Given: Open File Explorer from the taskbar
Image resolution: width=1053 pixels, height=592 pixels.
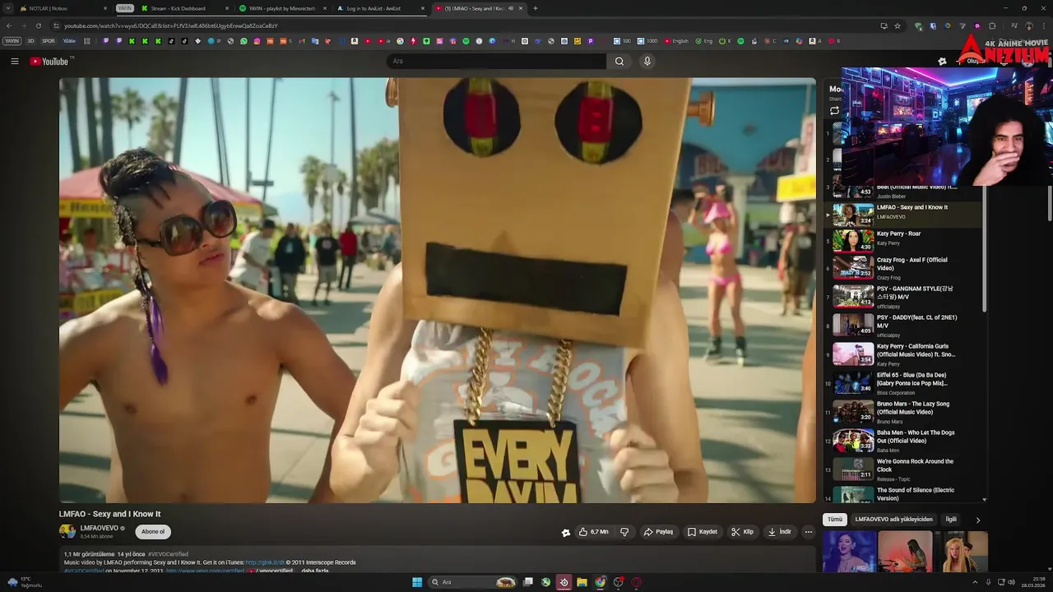Looking at the screenshot, I should tap(582, 582).
